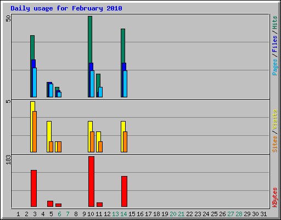The image size is (281, 220).
Task: Select the cyan Pages bar for day 3
Action: click(35, 82)
